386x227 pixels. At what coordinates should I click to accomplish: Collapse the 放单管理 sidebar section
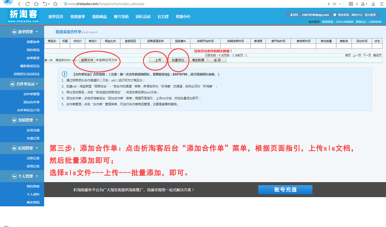pyautogui.click(x=37, y=32)
